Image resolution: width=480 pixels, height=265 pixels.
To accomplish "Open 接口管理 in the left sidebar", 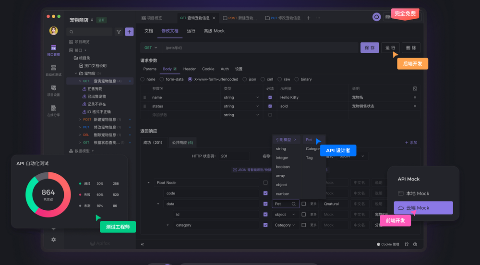I will coord(53,50).
